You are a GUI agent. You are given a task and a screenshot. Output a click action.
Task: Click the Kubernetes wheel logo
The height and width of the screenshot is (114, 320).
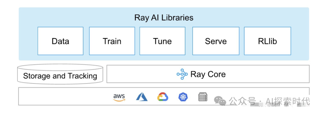(183, 97)
